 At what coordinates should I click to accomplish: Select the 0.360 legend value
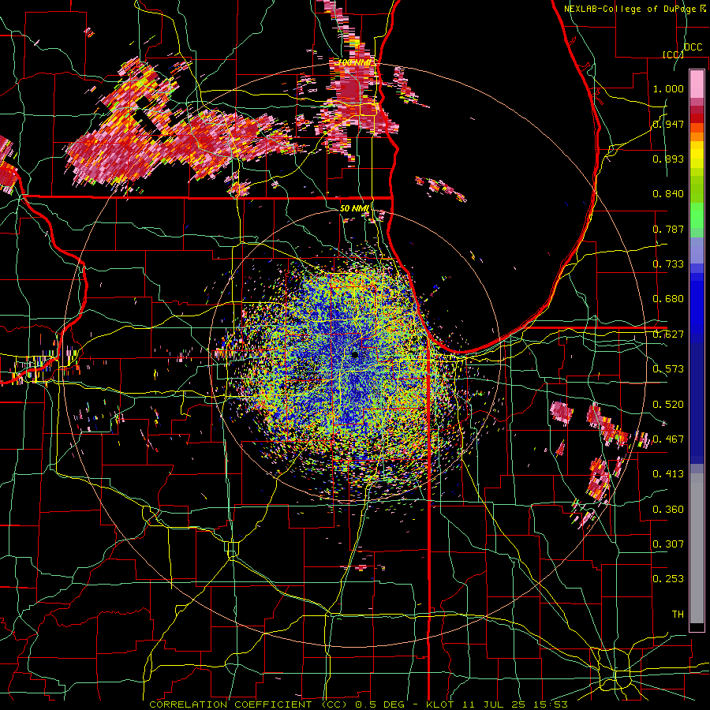point(668,510)
